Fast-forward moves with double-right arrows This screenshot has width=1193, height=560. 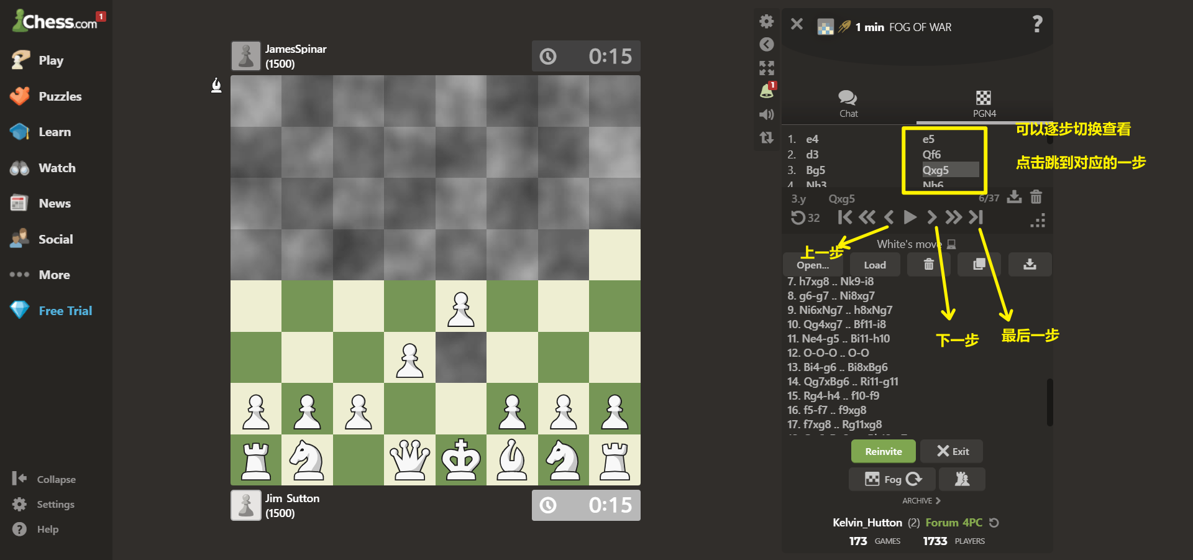954,217
